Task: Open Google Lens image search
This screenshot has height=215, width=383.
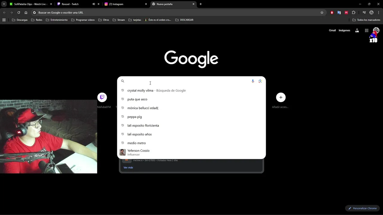Action: [260, 81]
